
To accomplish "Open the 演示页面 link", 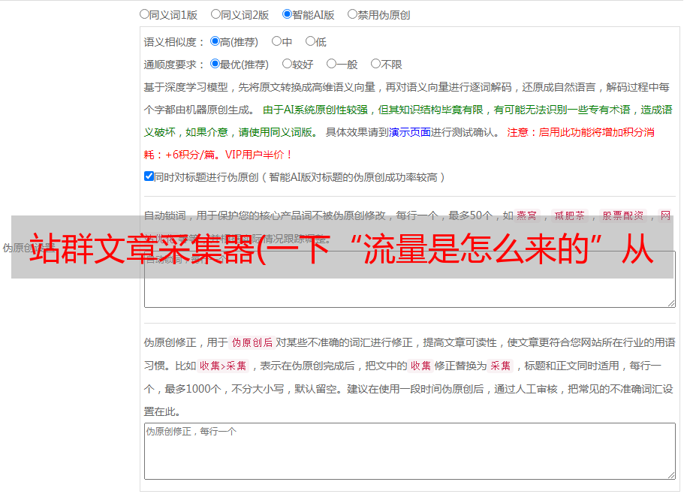I will [x=410, y=132].
